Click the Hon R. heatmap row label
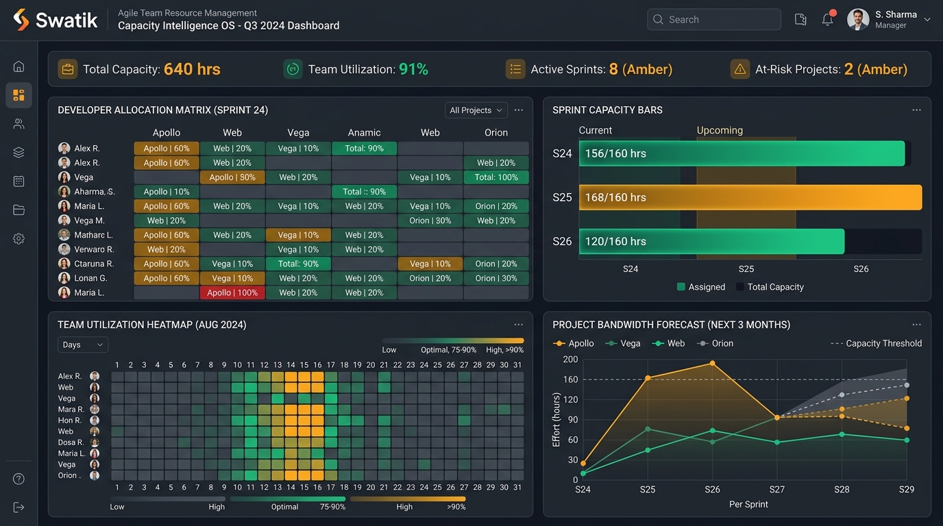The width and height of the screenshot is (943, 526). [70, 421]
